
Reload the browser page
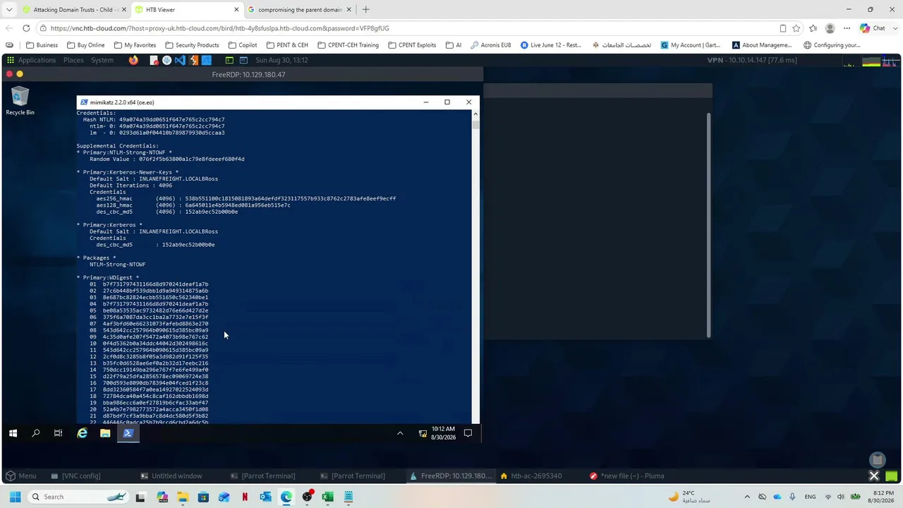pyautogui.click(x=26, y=28)
